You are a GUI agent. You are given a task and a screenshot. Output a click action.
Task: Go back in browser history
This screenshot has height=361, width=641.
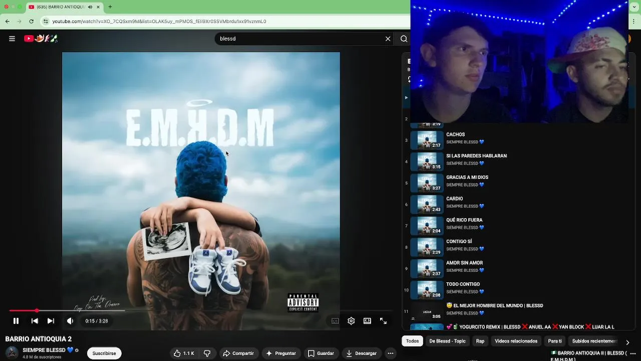coord(7,22)
